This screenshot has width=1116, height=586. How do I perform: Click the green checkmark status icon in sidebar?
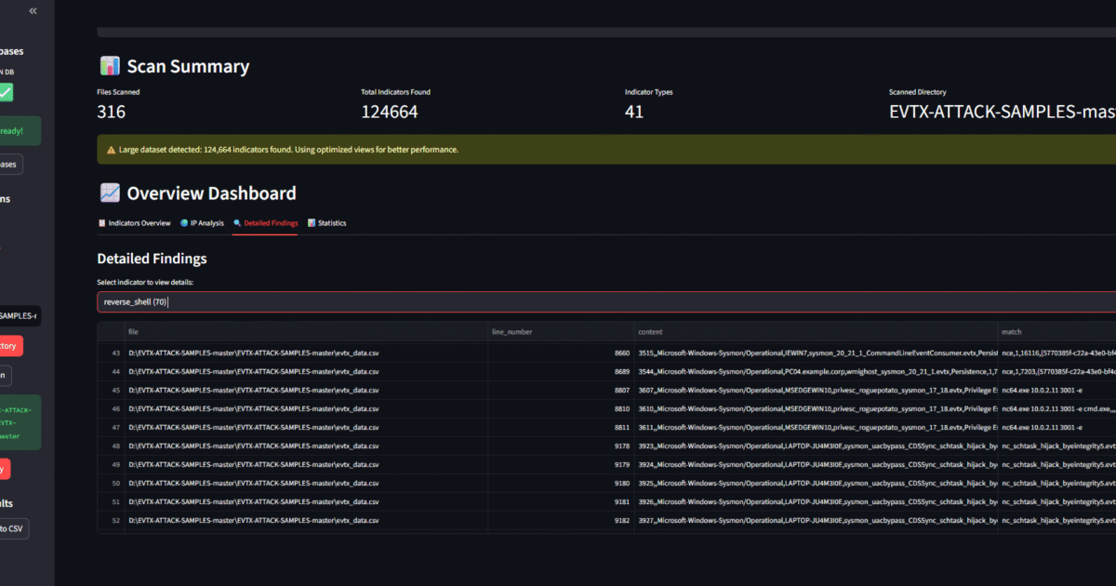6,92
